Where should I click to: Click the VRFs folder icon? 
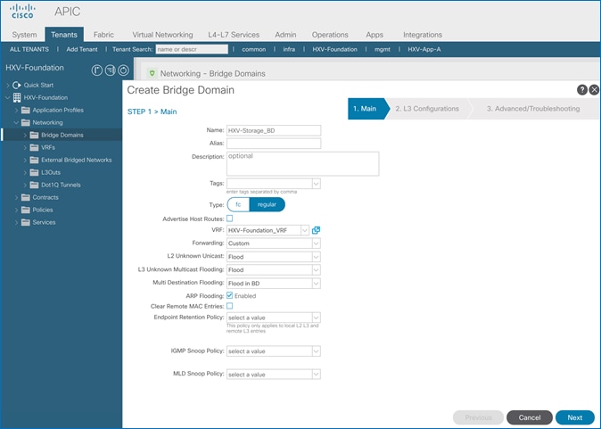tap(35, 147)
